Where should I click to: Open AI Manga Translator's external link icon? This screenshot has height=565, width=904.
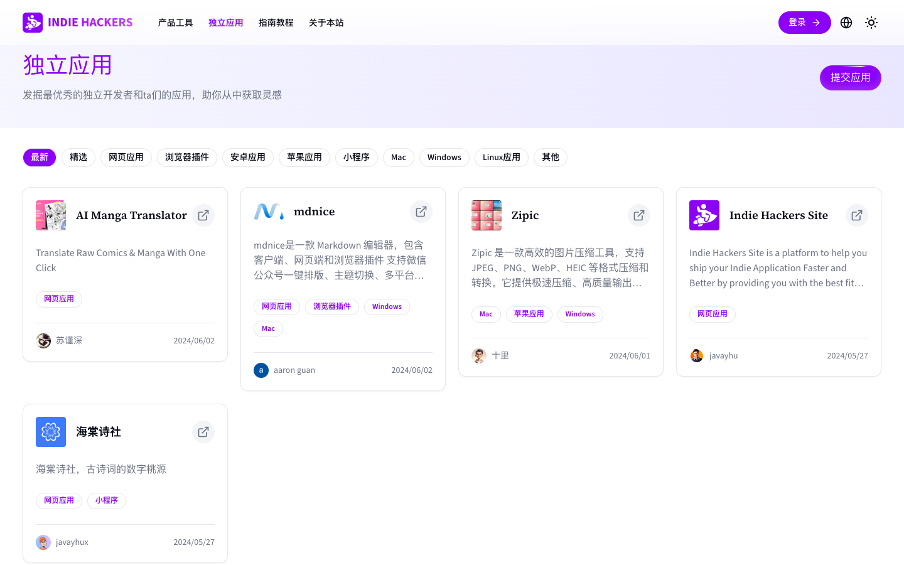coord(203,215)
